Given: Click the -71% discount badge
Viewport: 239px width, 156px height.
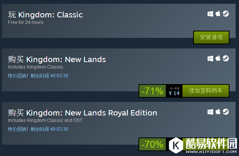Looking at the screenshot, I should [152, 91].
